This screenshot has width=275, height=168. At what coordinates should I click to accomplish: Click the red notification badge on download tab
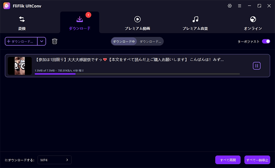(x=88, y=15)
